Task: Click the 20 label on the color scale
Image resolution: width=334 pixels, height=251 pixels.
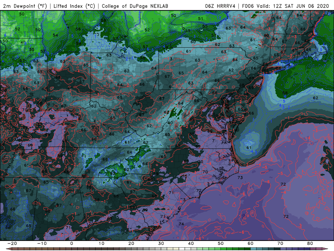Action: [131, 243]
